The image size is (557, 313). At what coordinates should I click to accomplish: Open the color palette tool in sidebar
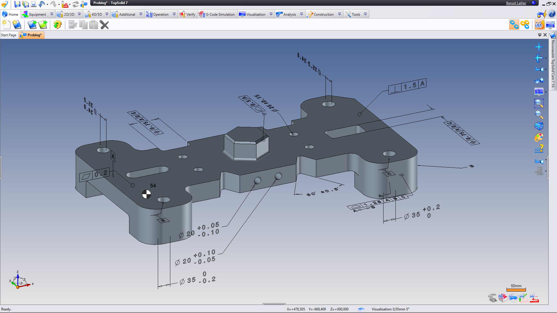pos(539,138)
